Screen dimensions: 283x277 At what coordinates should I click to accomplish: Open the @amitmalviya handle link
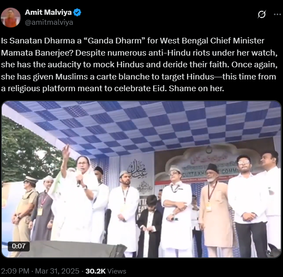coord(49,22)
